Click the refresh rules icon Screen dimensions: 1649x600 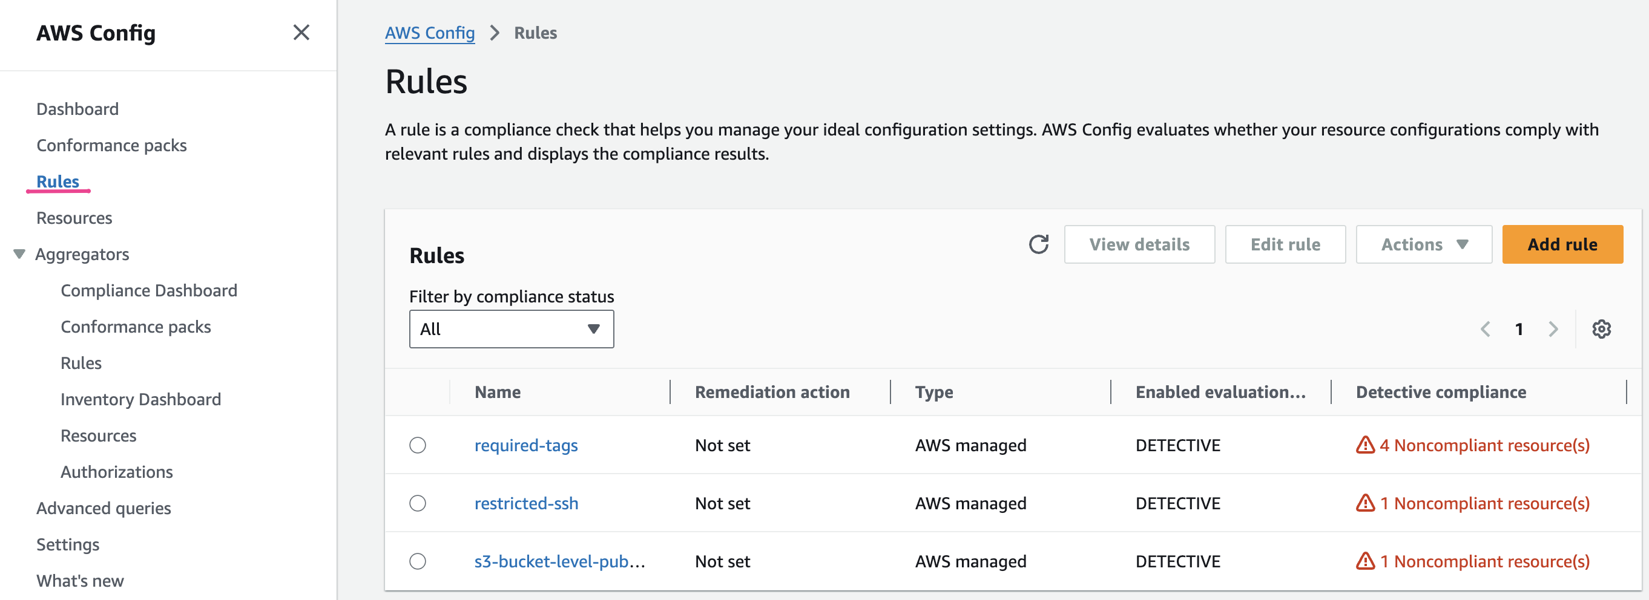coord(1038,244)
